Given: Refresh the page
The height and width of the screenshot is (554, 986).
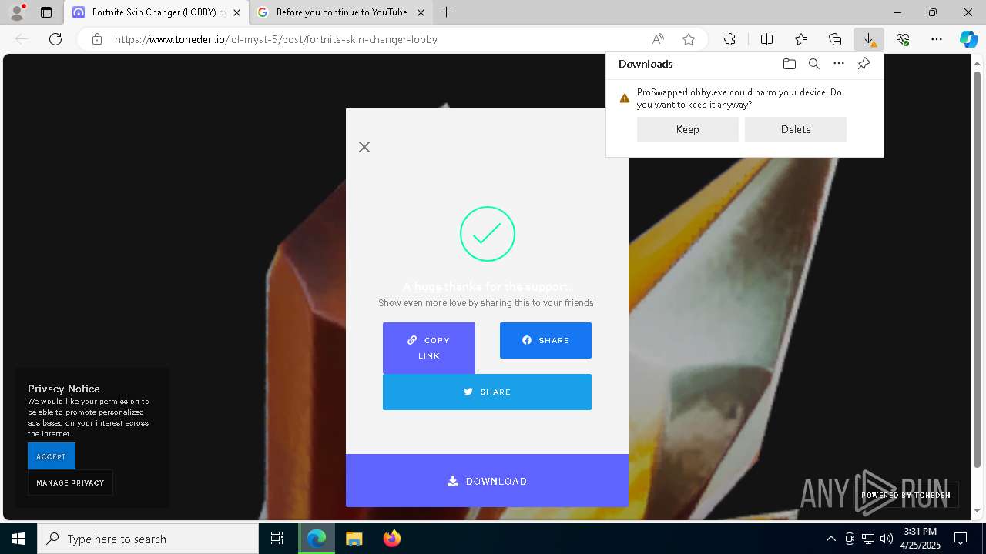Looking at the screenshot, I should pos(55,39).
